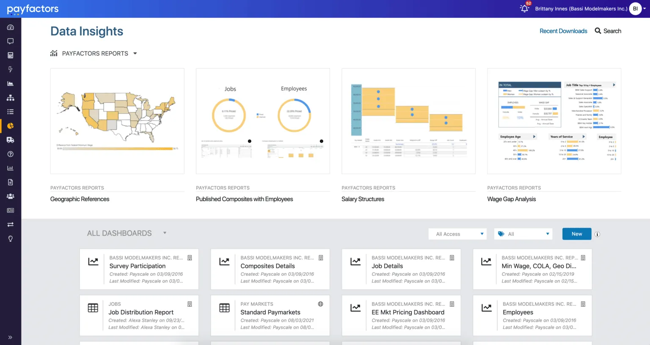Open the Employees dashboard card
The width and height of the screenshot is (650, 345).
(532, 315)
